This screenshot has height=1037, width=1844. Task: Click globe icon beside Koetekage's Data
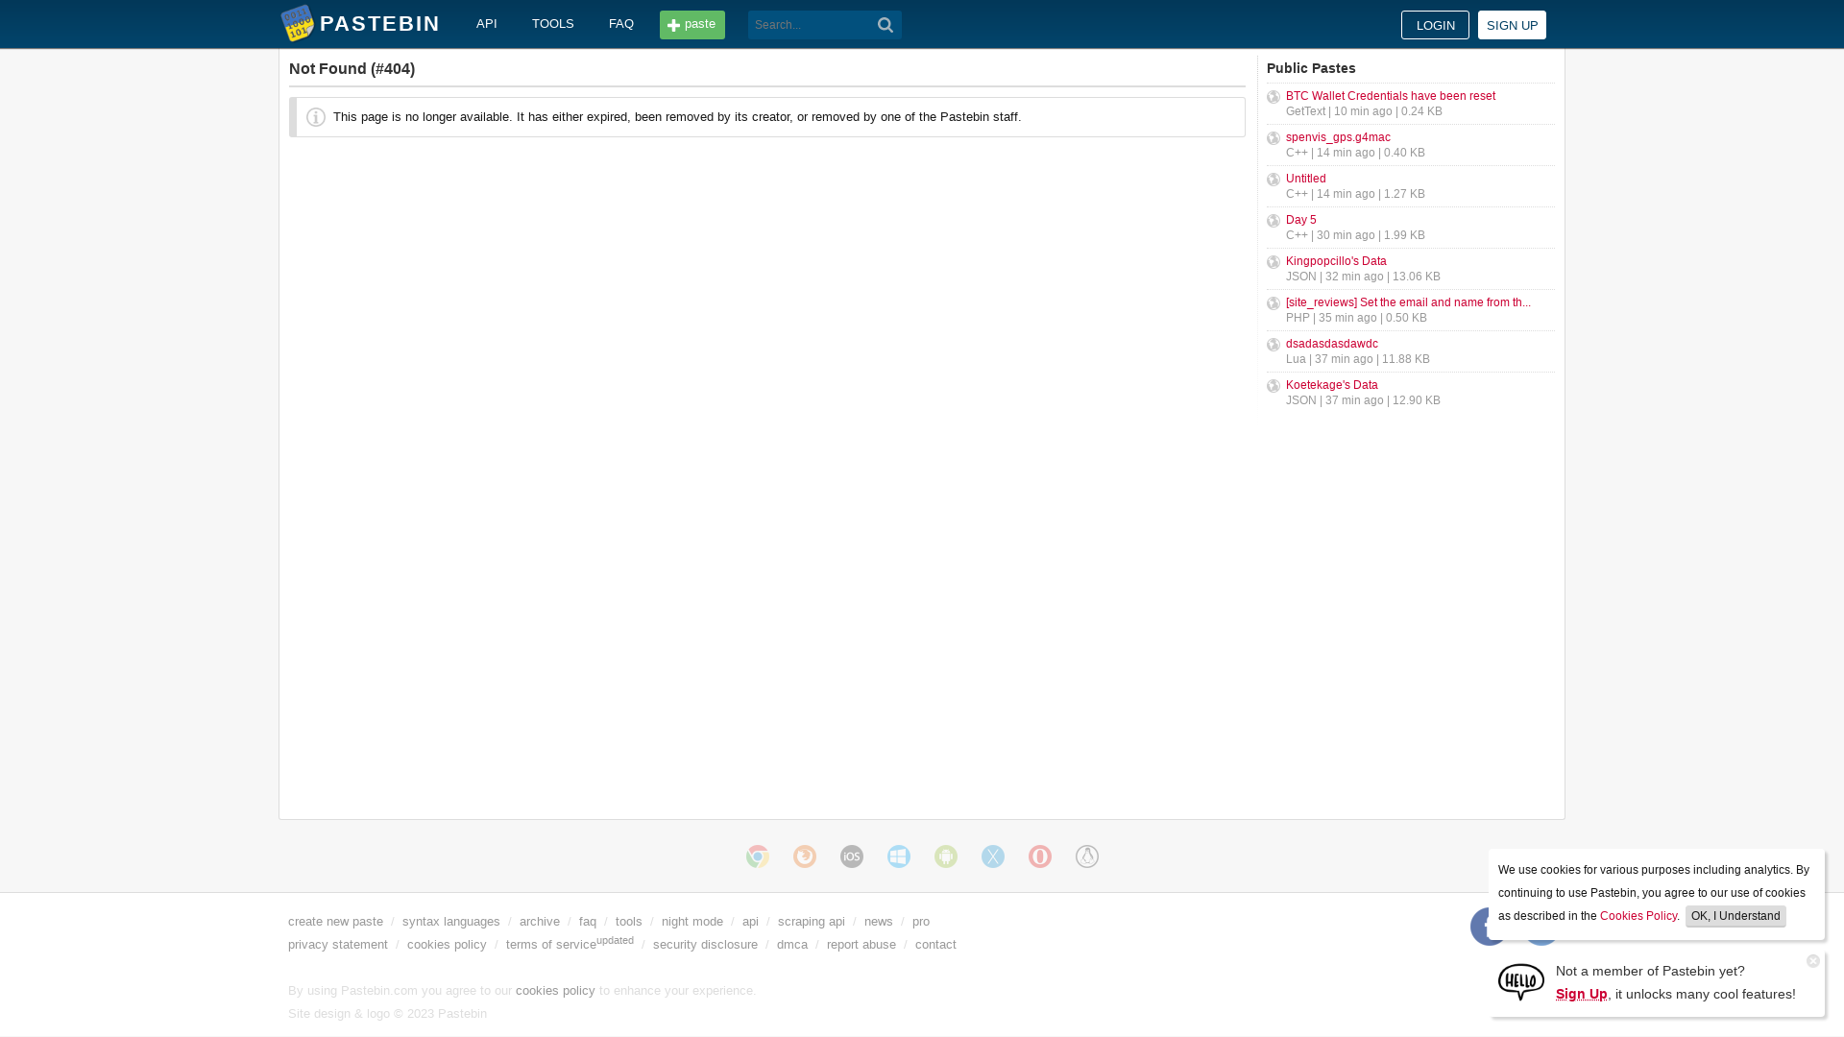click(x=1274, y=386)
